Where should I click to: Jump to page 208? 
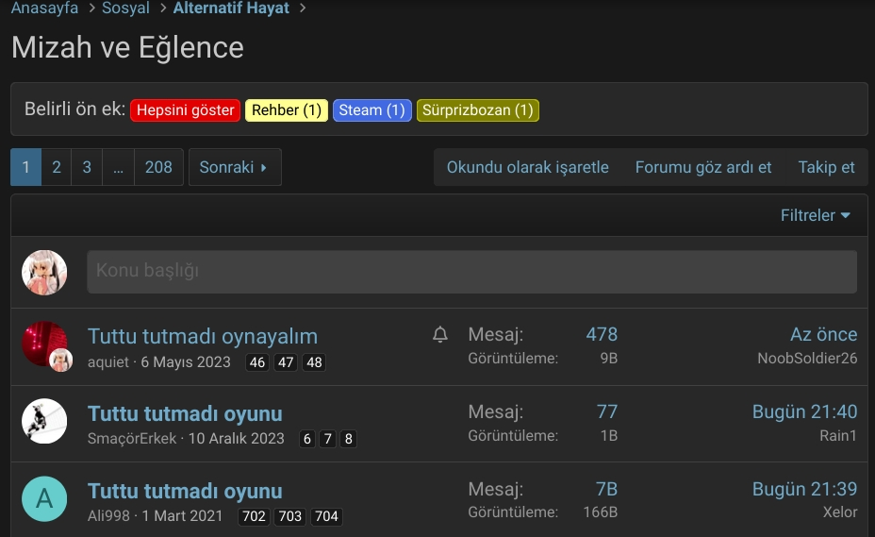(158, 167)
